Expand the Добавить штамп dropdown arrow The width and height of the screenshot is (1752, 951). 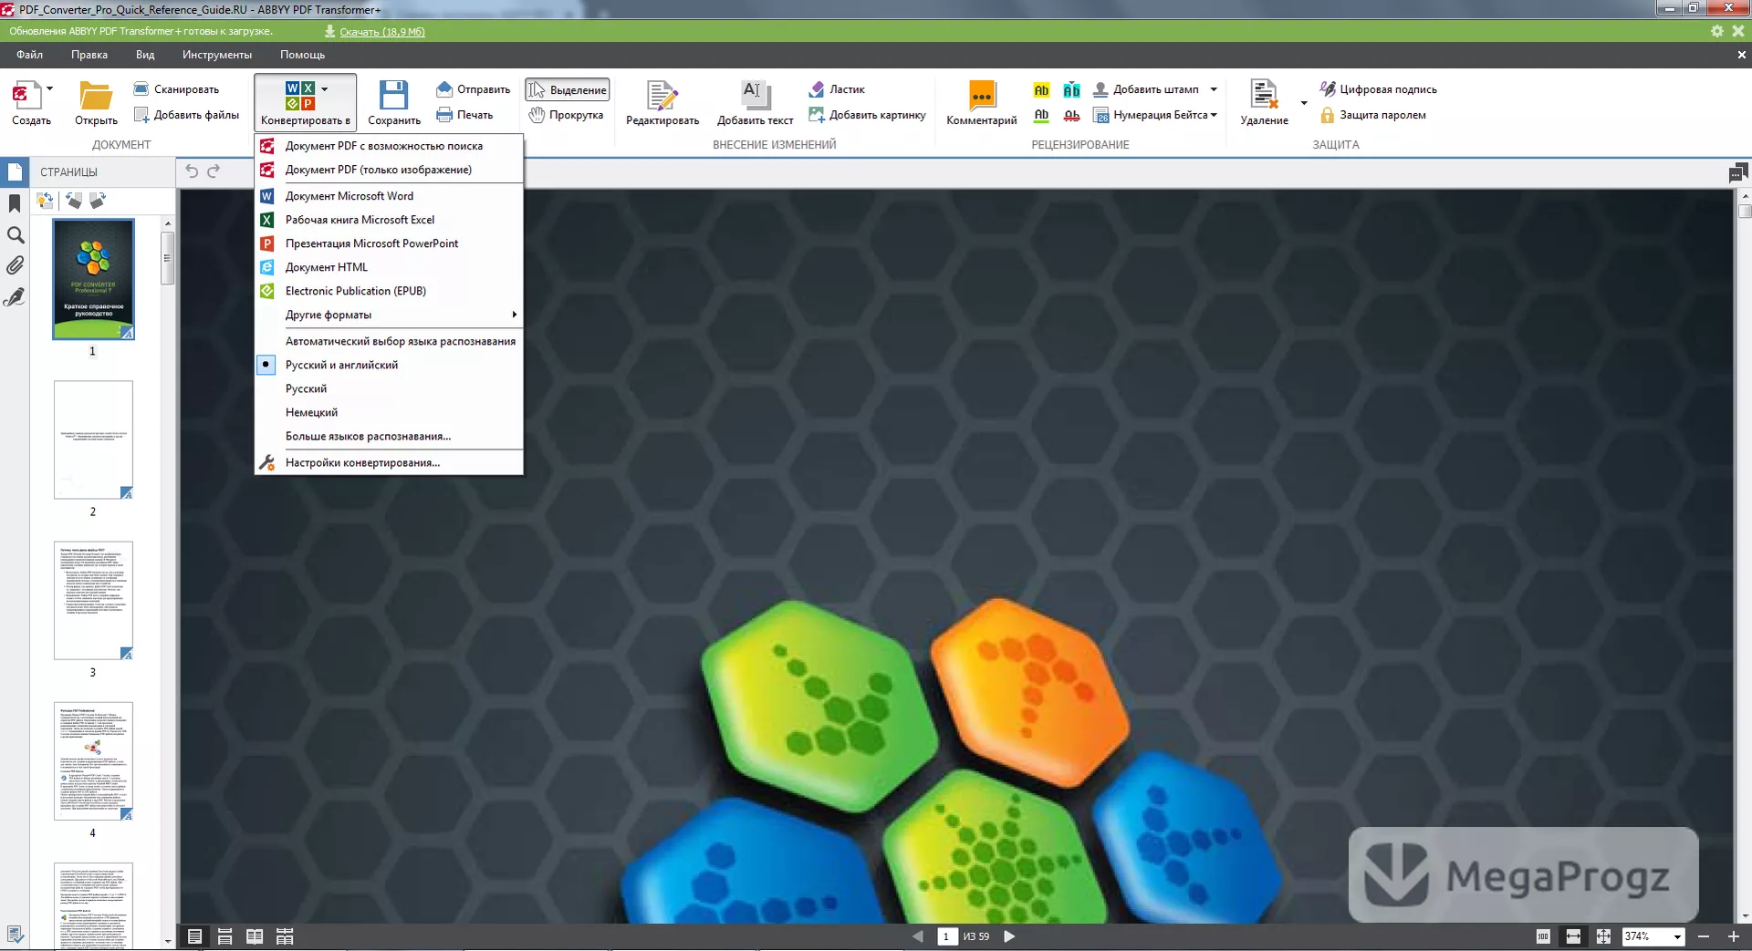click(x=1214, y=89)
